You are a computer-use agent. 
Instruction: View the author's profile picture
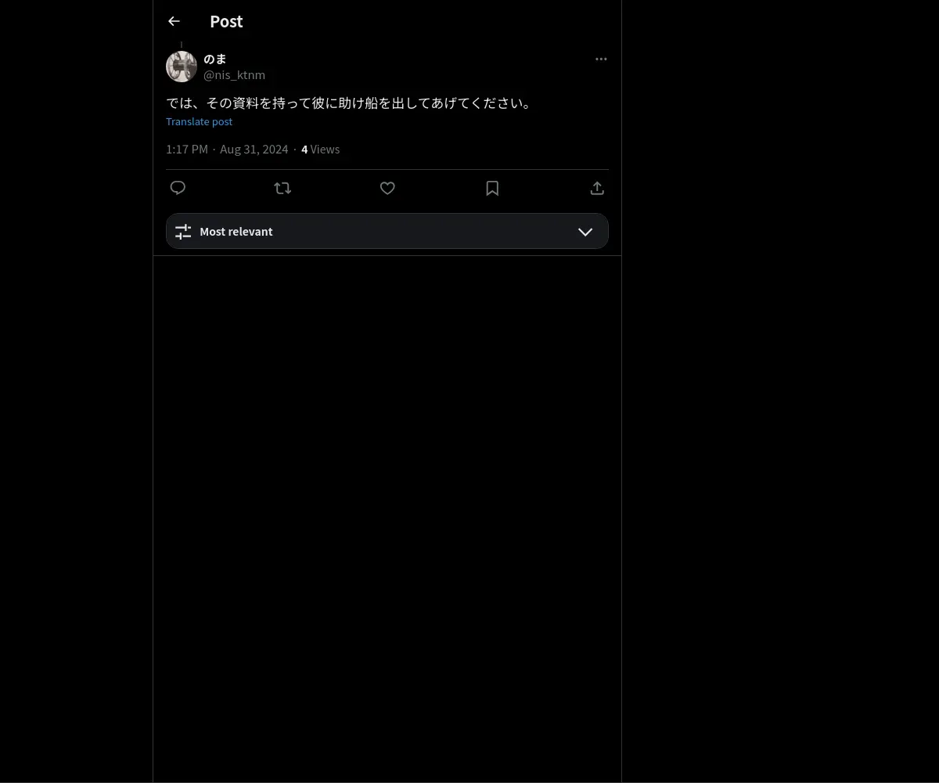[182, 67]
